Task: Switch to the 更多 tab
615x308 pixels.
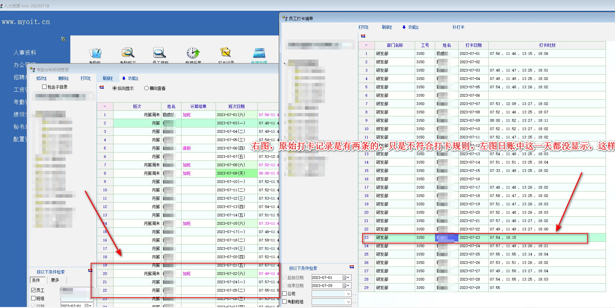Action: 55,280
